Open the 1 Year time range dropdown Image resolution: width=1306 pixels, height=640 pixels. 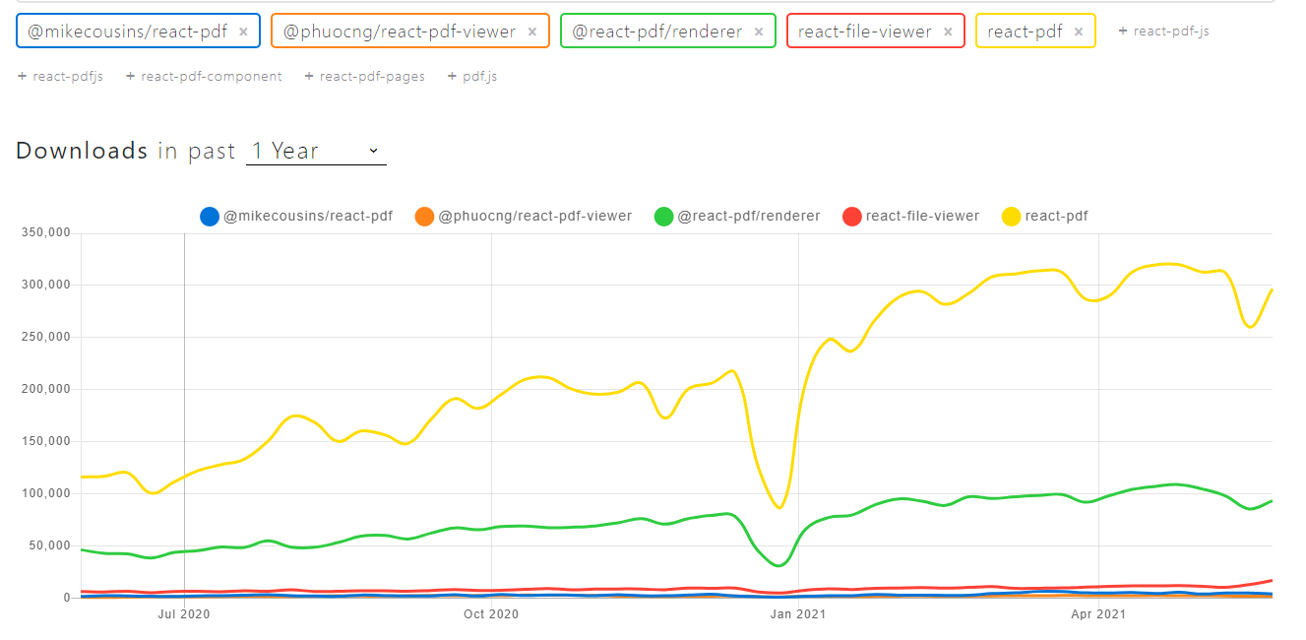(x=316, y=151)
